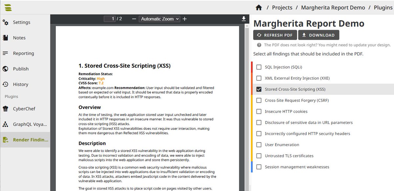Screen dimensions: 394x191
Task: Zoom out the PDF with minus icon
Action: click(134, 19)
